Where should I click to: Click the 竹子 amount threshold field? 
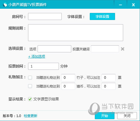pos(68,78)
